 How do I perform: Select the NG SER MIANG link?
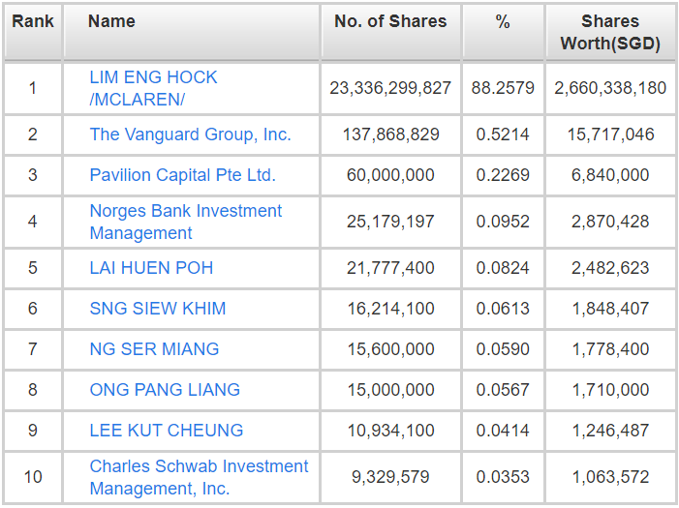154,349
